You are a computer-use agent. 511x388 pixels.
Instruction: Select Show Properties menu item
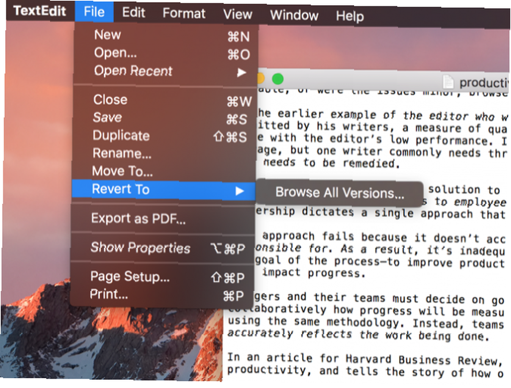click(162, 248)
